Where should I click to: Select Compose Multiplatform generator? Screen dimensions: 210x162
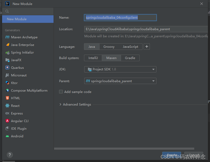click(x=28, y=90)
